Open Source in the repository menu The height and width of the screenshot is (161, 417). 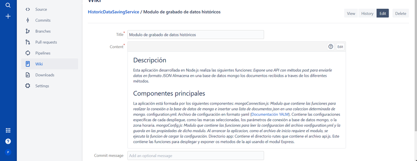49,9
